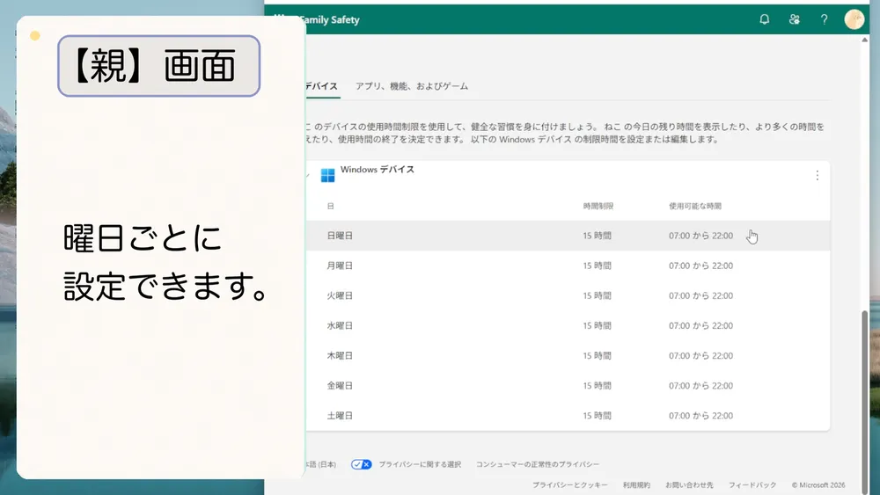Open the 水曜日 schedule row
The height and width of the screenshot is (495, 880).
[x=568, y=325]
